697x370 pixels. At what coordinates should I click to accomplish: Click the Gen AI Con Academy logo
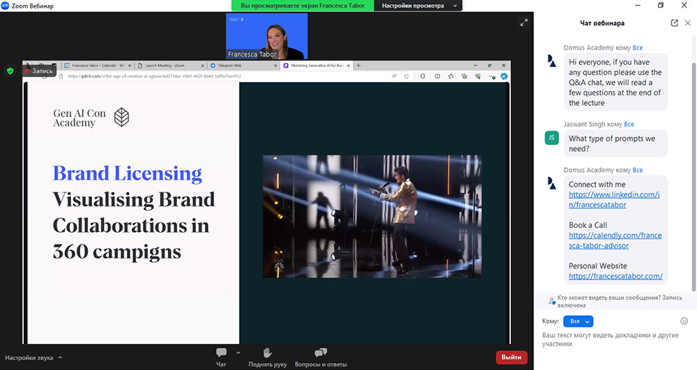coord(91,117)
